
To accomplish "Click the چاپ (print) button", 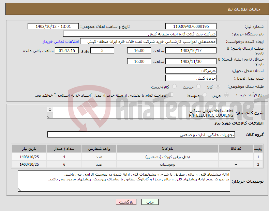I will (150, 202).
